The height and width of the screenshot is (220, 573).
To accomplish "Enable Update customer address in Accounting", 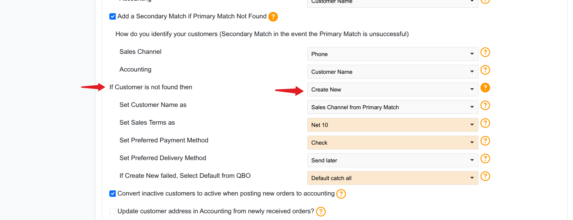I will click(113, 211).
